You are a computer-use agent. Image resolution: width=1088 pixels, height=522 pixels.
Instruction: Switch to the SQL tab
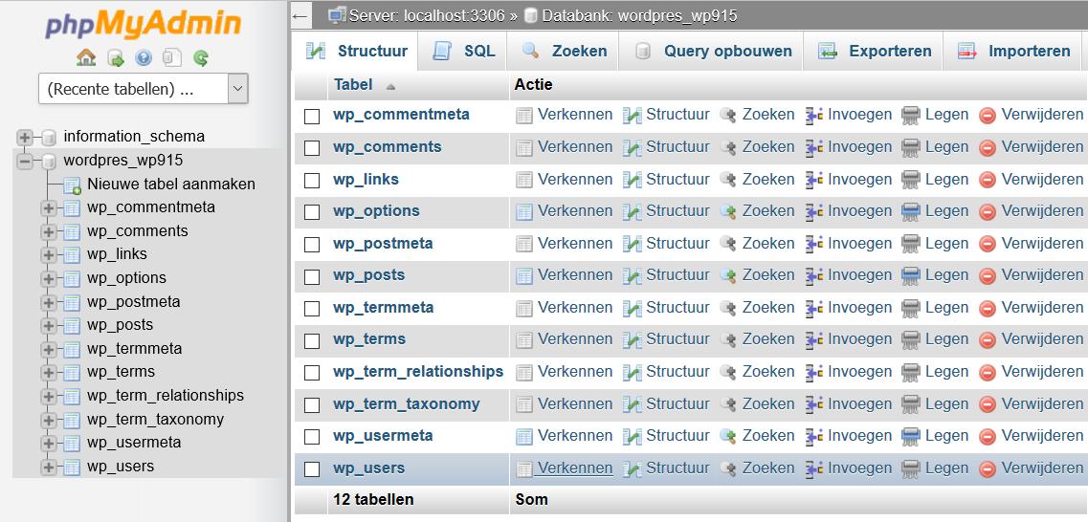[x=463, y=52]
